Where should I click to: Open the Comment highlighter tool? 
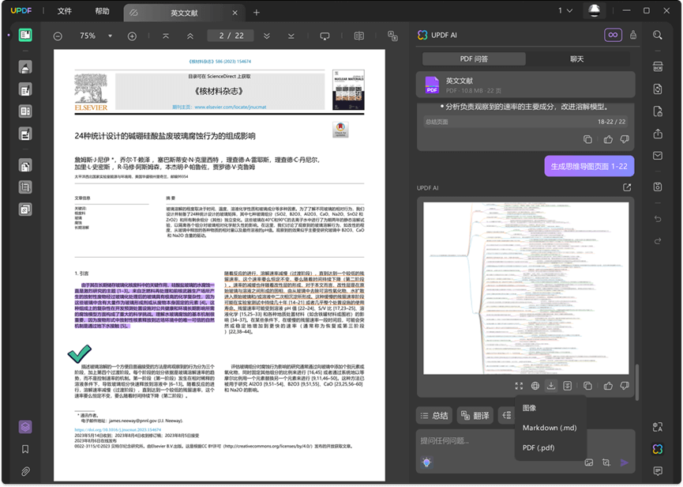pos(25,67)
